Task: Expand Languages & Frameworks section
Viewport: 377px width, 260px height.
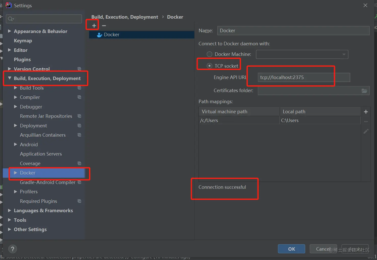Action: (x=10, y=210)
